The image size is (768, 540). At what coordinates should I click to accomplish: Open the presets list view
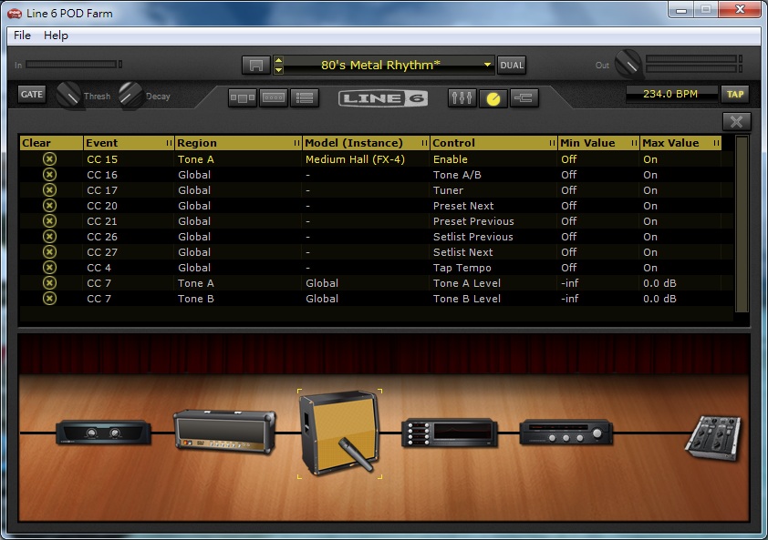pos(305,97)
